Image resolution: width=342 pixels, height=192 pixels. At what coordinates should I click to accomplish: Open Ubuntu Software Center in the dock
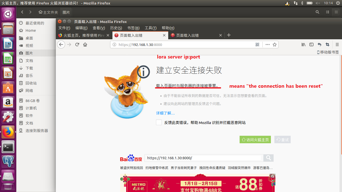pyautogui.click(x=8, y=88)
